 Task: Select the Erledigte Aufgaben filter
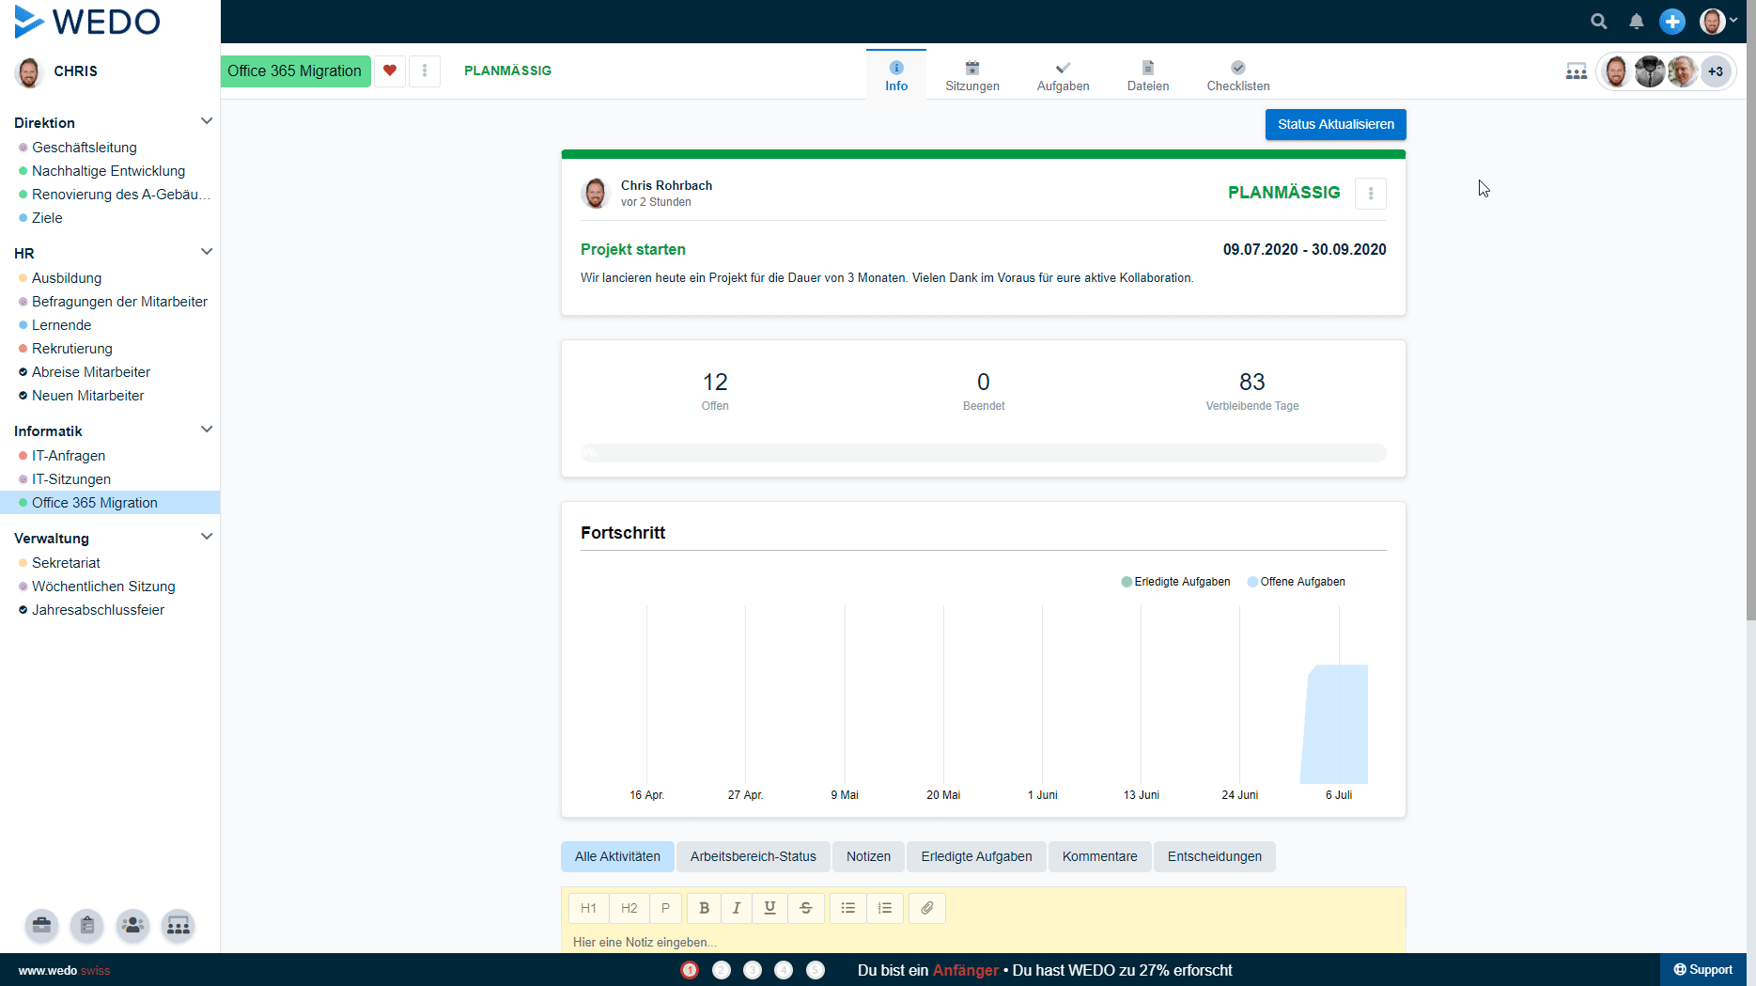pos(976,856)
